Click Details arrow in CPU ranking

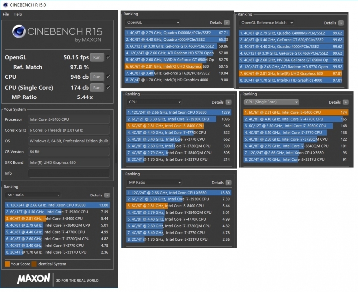pos(229,102)
